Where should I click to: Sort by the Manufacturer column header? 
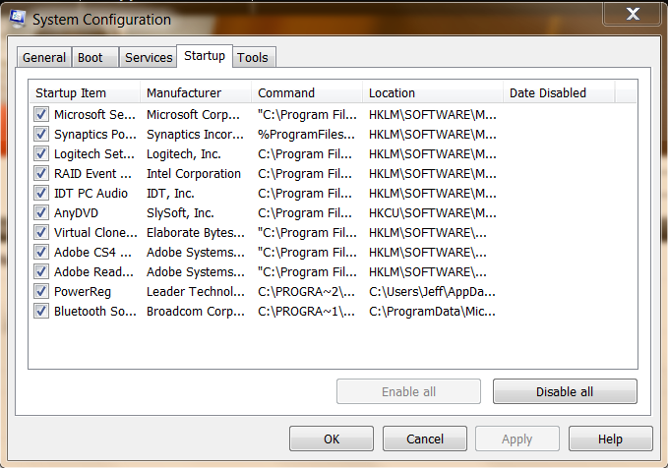196,92
